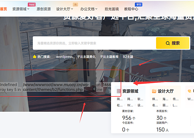Viewport: 194px width, 138px height.
Task: Click 社... link in 资源领域 card
Action: [120, 105]
